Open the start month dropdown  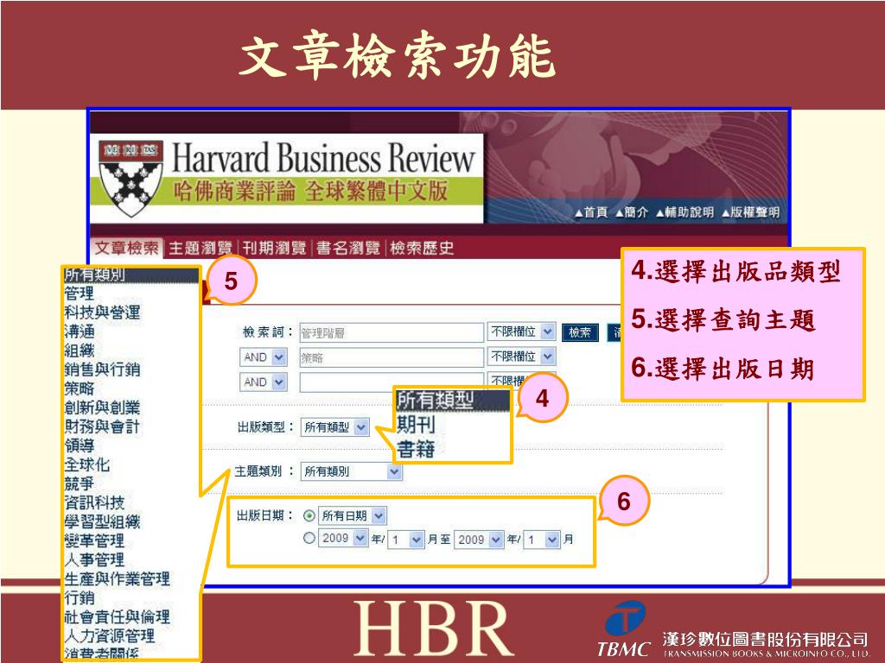pyautogui.click(x=406, y=540)
